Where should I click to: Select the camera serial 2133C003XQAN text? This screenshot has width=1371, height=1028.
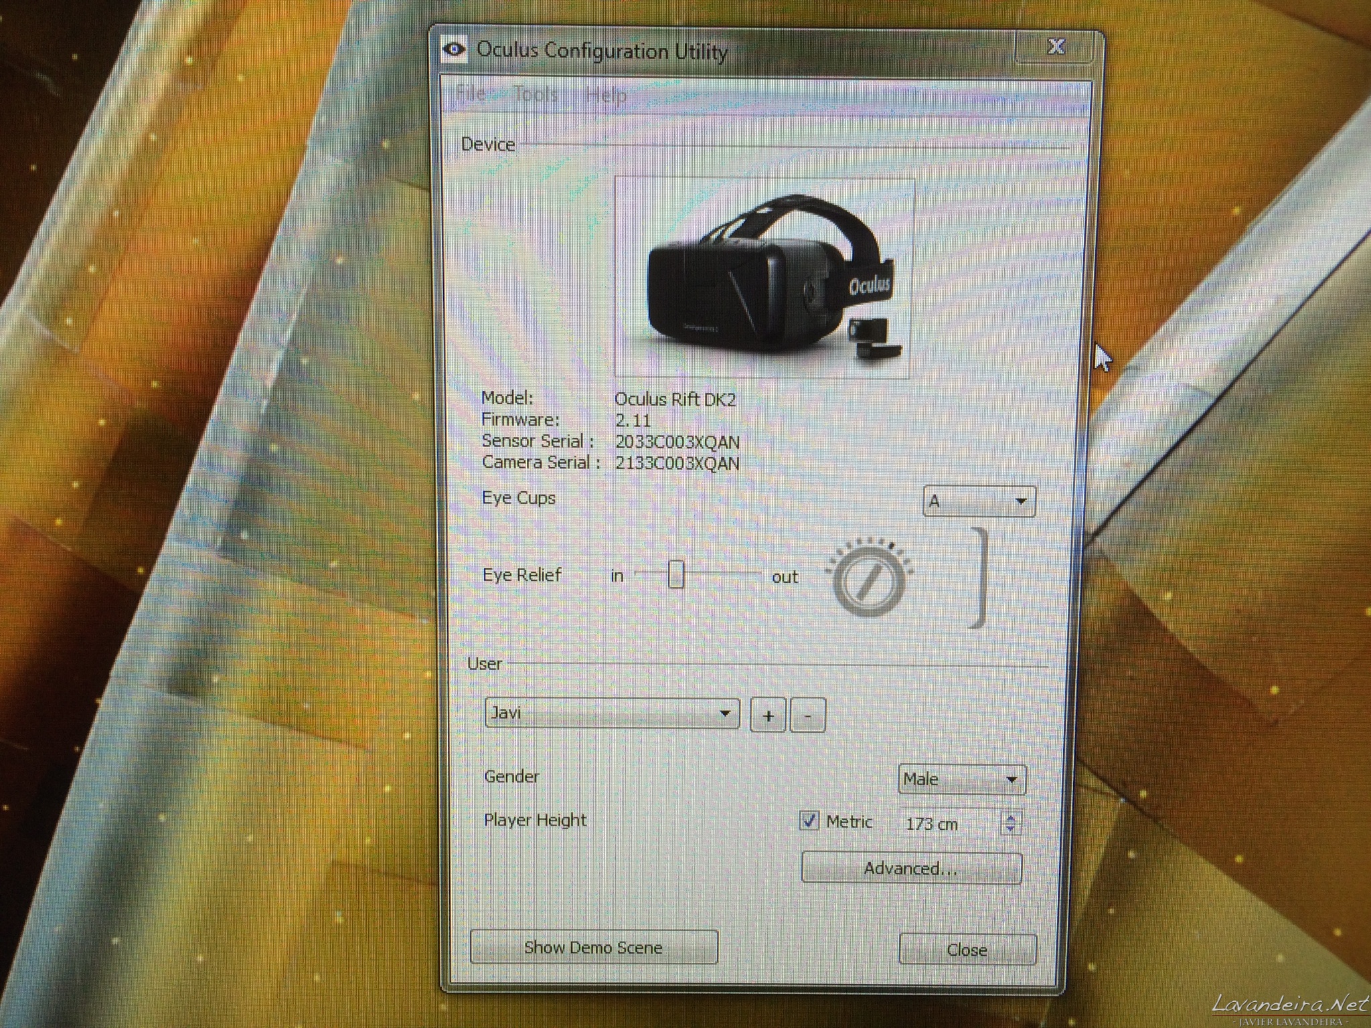(677, 463)
